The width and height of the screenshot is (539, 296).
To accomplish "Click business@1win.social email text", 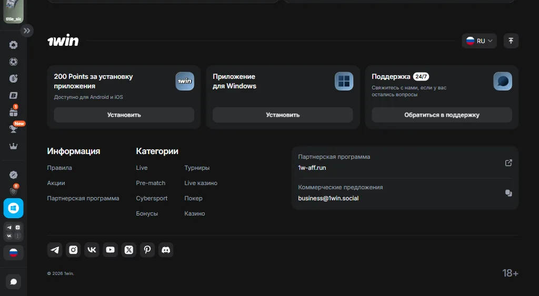I will click(x=328, y=198).
